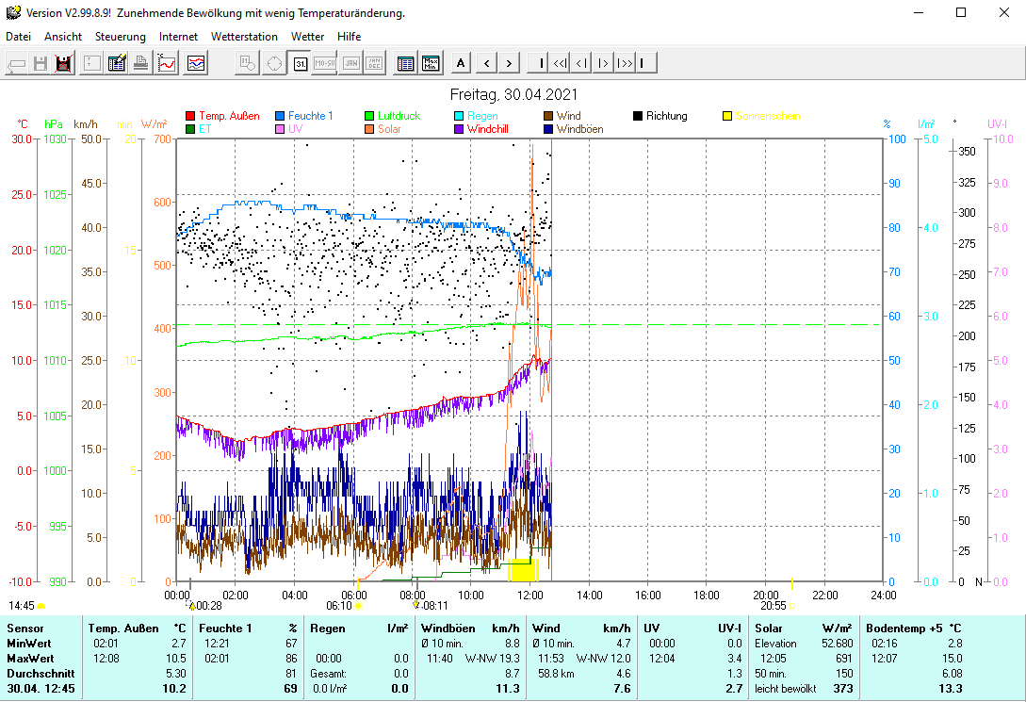This screenshot has height=702, width=1026.
Task: Switch to monthly view using the JAN icon
Action: tap(350, 62)
